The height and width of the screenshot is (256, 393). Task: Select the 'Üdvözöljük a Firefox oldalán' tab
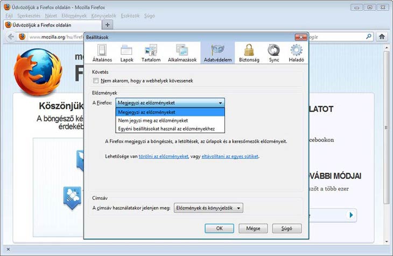(53, 25)
